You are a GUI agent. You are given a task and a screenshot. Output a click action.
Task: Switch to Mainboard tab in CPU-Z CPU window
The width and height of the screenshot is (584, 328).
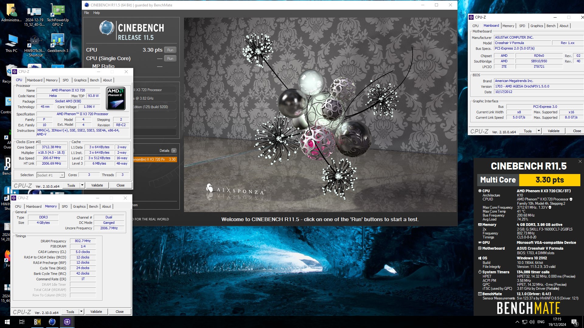(35, 80)
